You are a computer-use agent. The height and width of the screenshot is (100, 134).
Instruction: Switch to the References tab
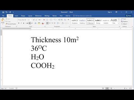click(x=38, y=16)
